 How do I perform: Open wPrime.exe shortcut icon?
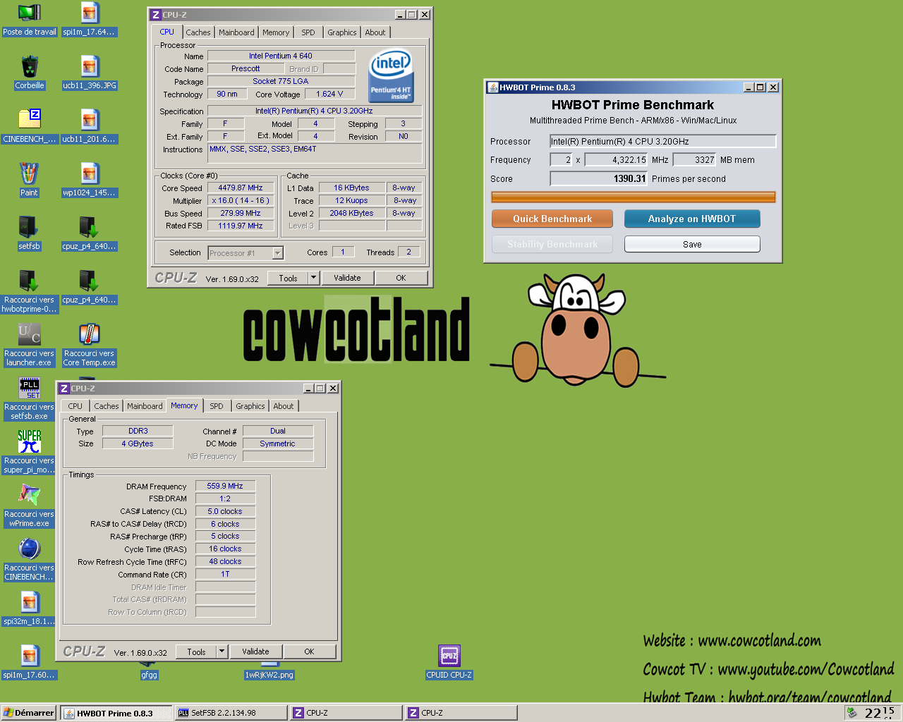(x=29, y=506)
